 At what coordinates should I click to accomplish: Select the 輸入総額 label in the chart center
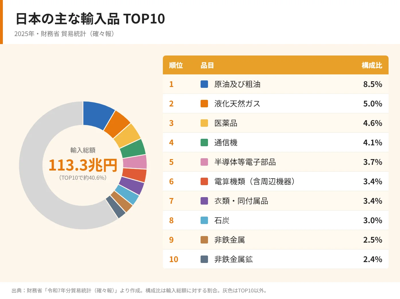tap(83, 150)
